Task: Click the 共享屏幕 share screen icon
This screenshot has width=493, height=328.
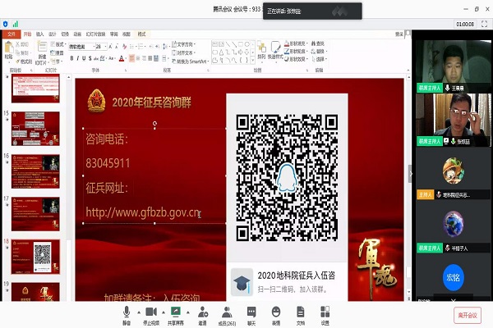Action: [x=176, y=312]
